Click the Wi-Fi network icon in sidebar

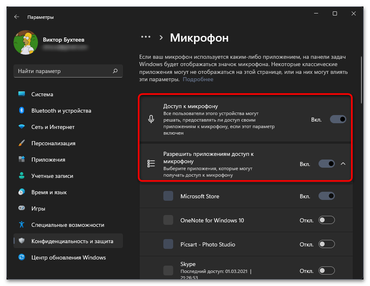[x=22, y=126]
